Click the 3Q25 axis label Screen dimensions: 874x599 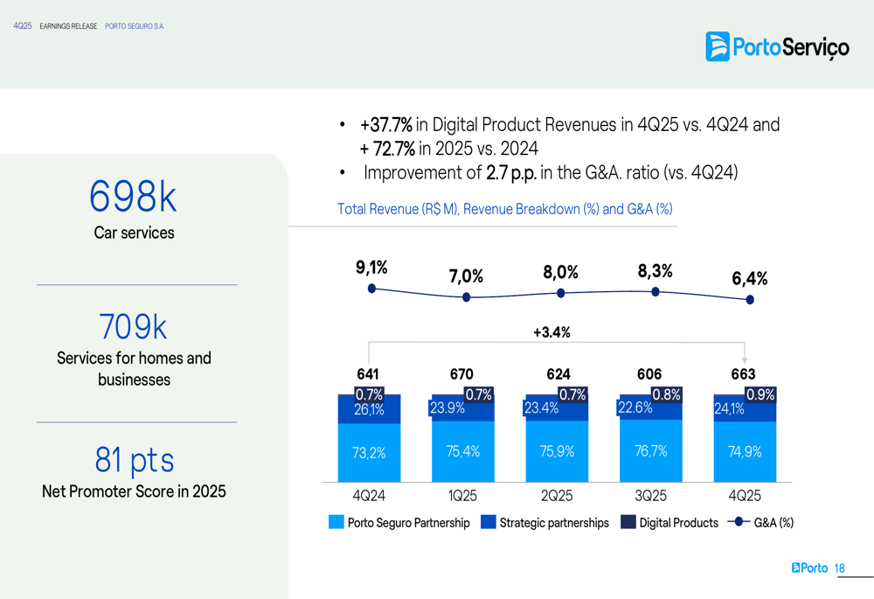click(650, 496)
